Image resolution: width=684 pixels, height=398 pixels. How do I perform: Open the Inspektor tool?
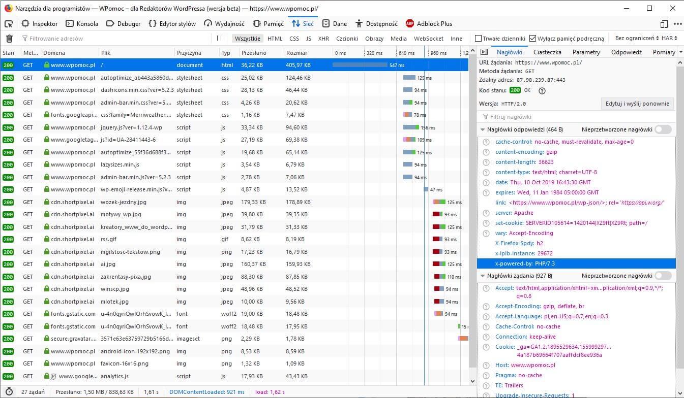point(40,24)
